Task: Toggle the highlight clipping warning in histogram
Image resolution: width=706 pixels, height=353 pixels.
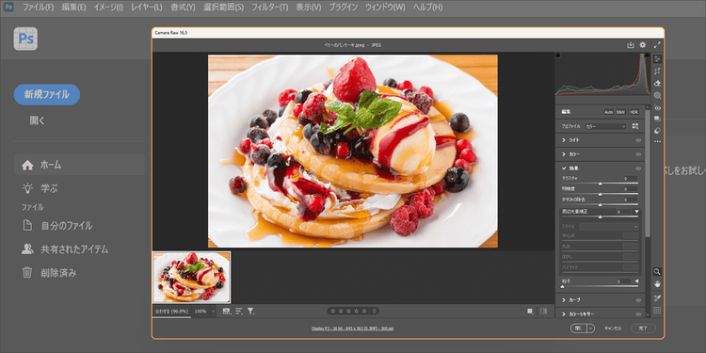Action: 647,55
